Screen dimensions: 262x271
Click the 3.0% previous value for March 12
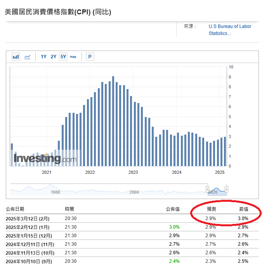[x=243, y=219]
